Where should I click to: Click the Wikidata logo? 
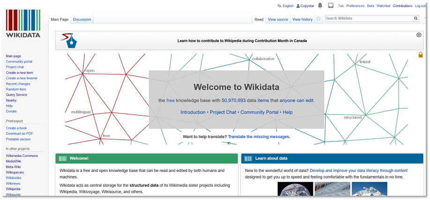coord(23,23)
